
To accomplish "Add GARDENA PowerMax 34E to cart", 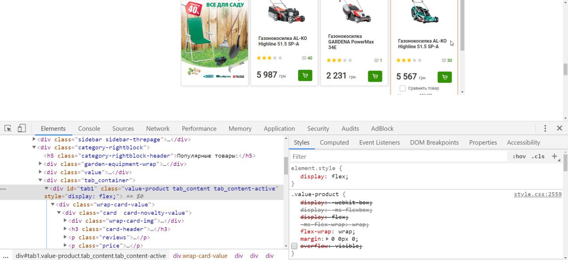I will coord(375,76).
